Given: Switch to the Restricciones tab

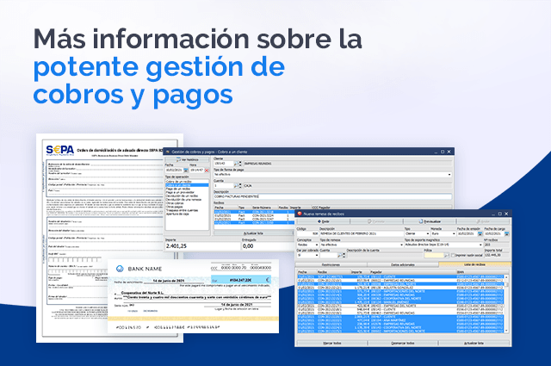Looking at the screenshot, I should [331, 264].
